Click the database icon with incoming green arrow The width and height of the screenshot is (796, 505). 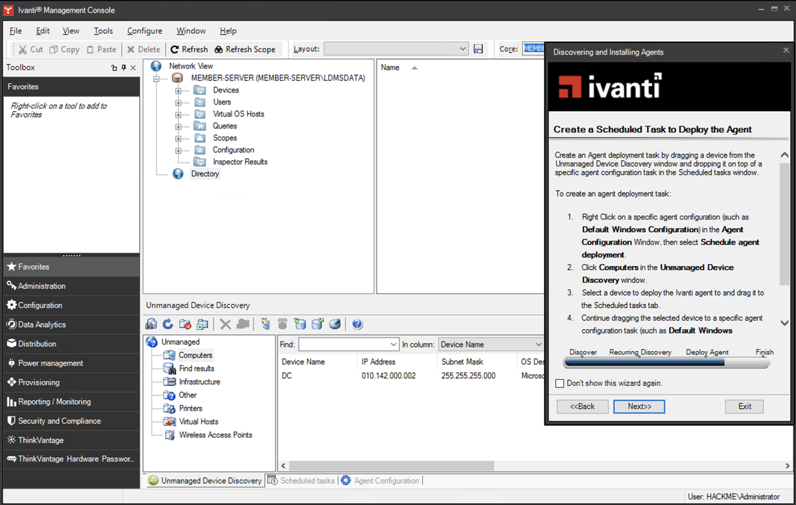pyautogui.click(x=300, y=324)
